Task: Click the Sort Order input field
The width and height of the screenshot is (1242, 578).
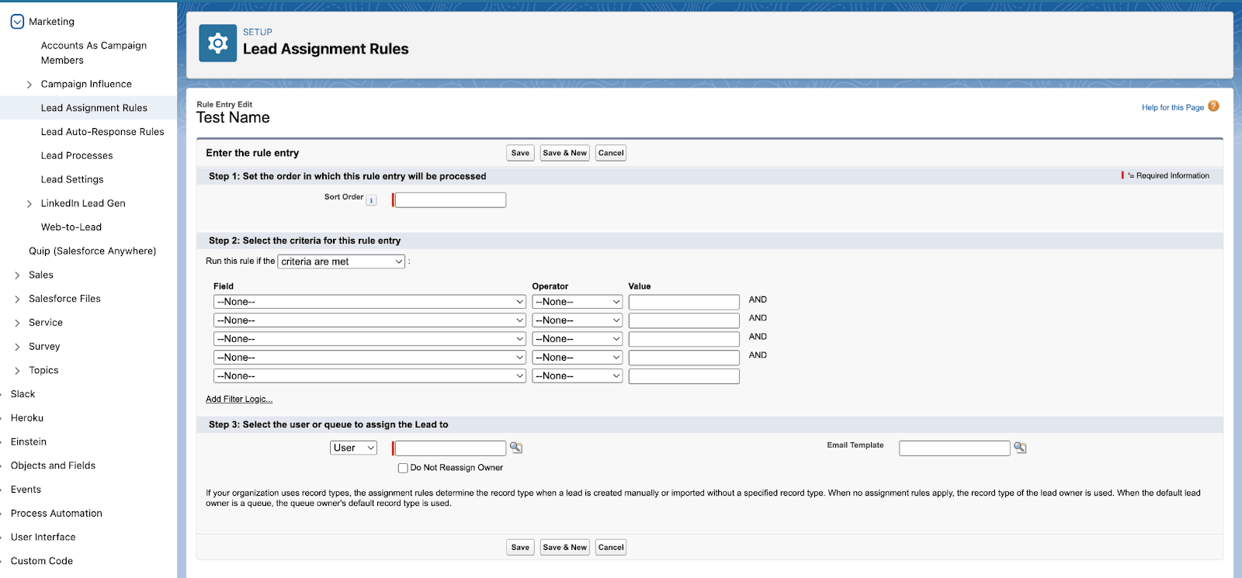Action: pos(450,200)
